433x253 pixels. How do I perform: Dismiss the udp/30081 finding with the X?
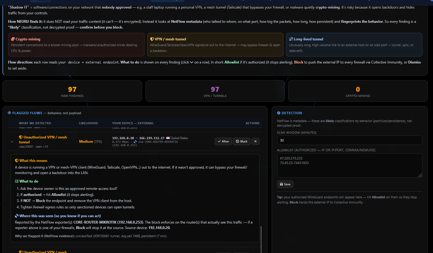click(256, 141)
